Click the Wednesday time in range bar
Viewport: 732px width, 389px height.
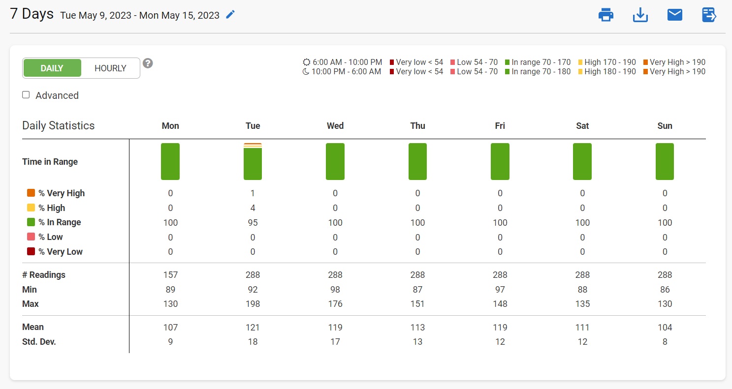click(x=335, y=162)
